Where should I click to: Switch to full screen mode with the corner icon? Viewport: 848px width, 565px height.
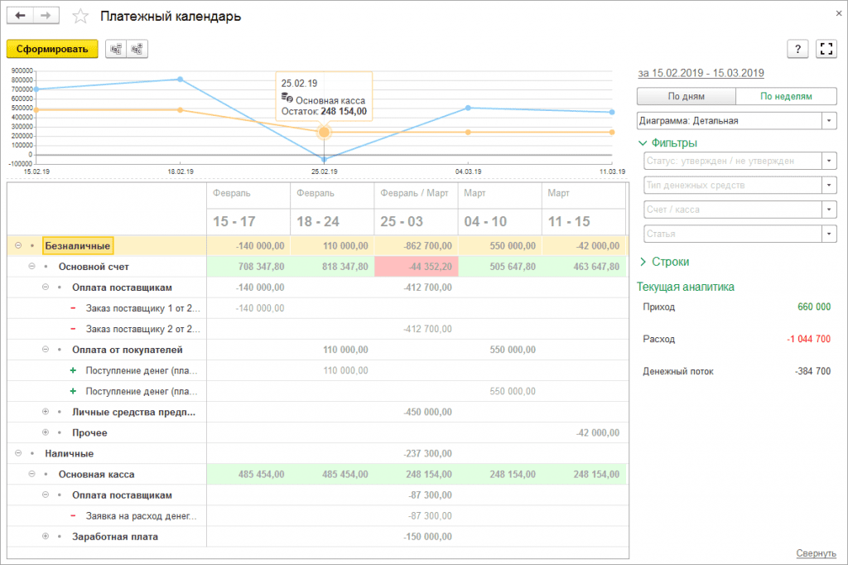coord(826,49)
